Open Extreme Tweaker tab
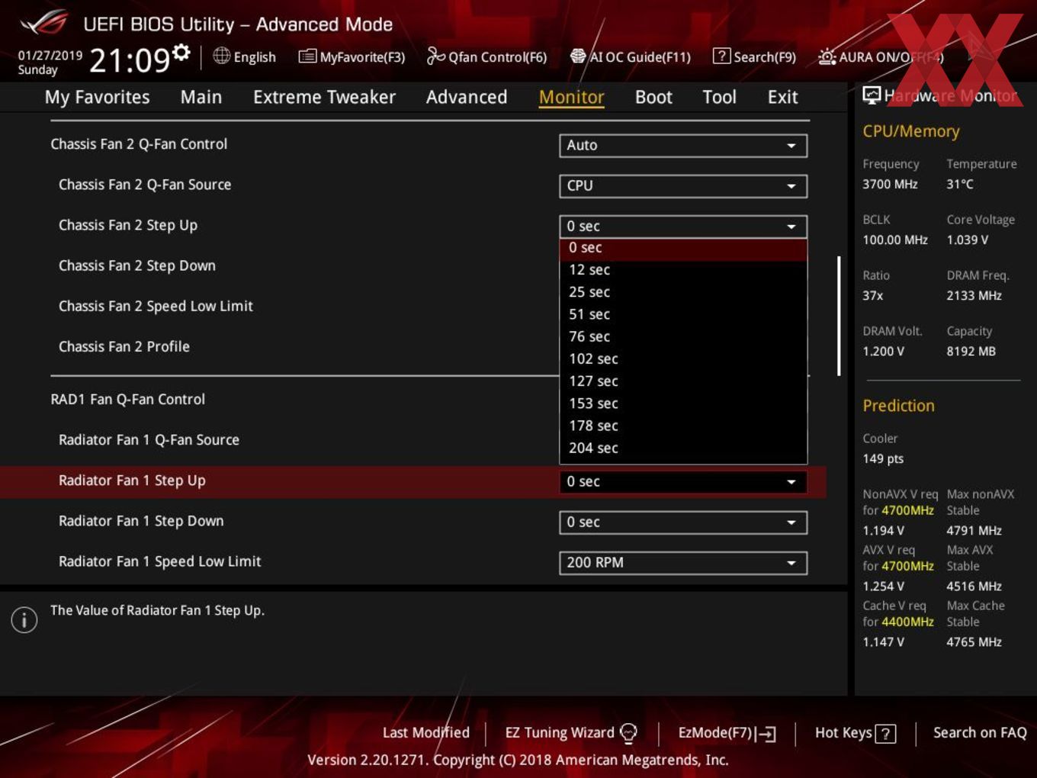This screenshot has height=778, width=1037. 324,97
